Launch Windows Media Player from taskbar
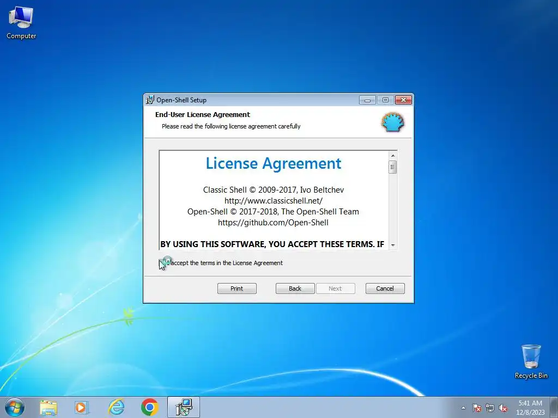This screenshot has width=558, height=418. click(x=81, y=407)
